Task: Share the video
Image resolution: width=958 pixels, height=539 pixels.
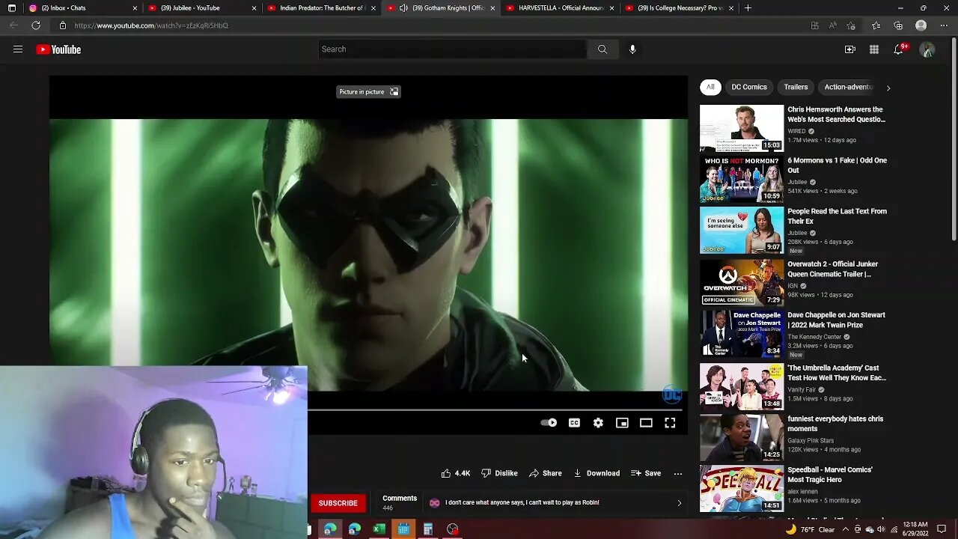Action: pyautogui.click(x=545, y=473)
